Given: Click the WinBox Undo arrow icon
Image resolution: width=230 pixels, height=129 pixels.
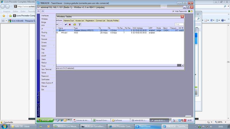Looking at the screenshot, I should pos(39,11).
